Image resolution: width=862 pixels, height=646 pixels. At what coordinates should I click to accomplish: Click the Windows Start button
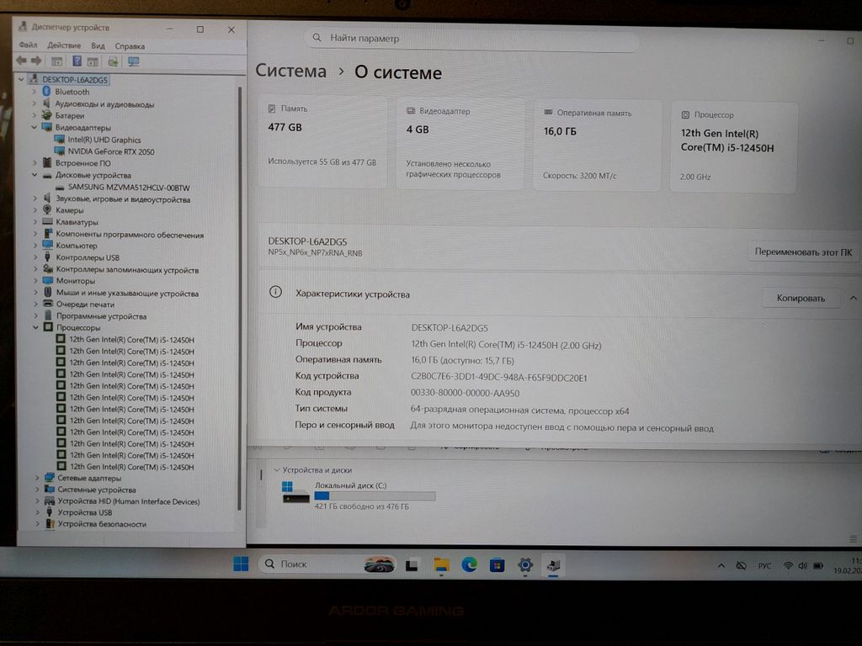241,564
